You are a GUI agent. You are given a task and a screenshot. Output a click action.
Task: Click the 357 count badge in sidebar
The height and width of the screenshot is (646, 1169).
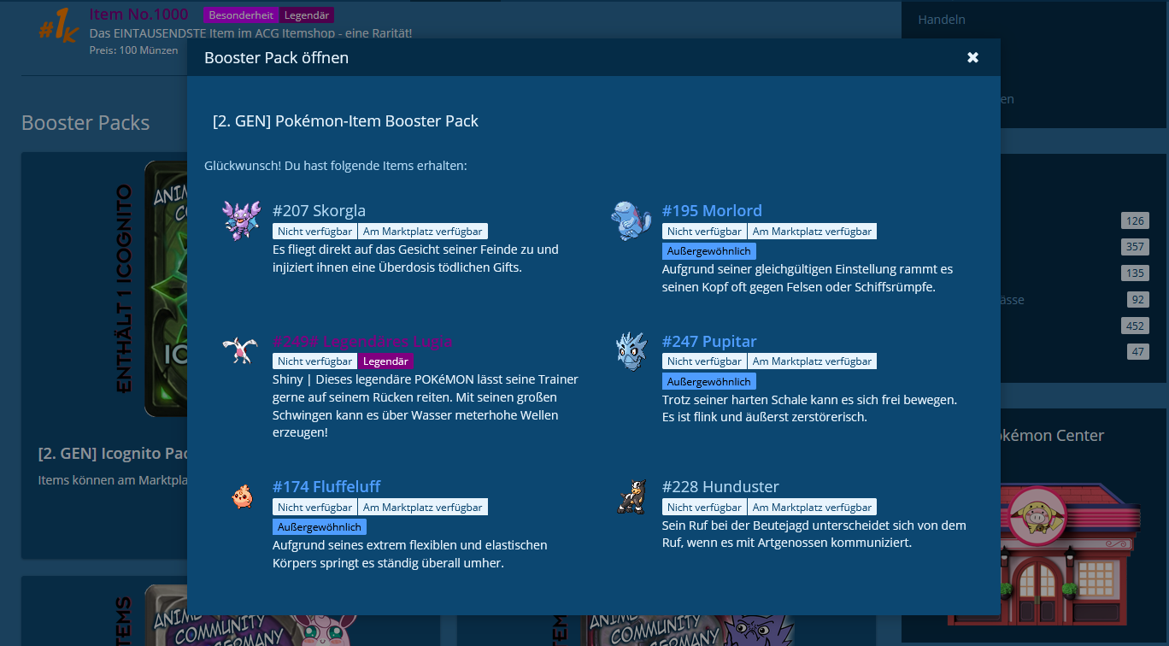tap(1134, 247)
